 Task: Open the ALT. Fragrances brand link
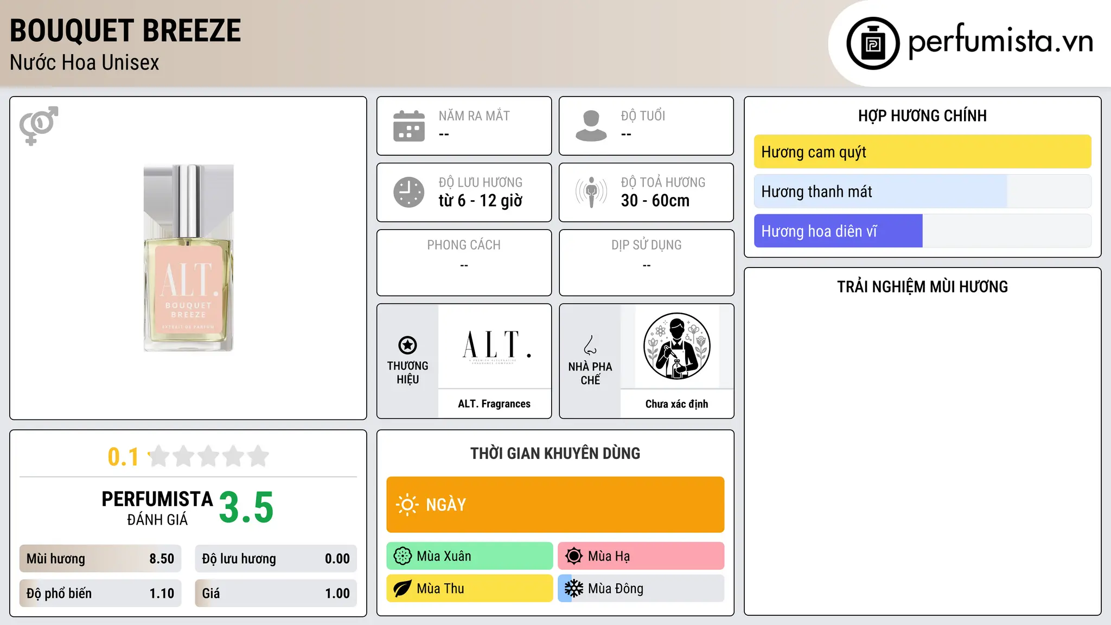(x=494, y=404)
